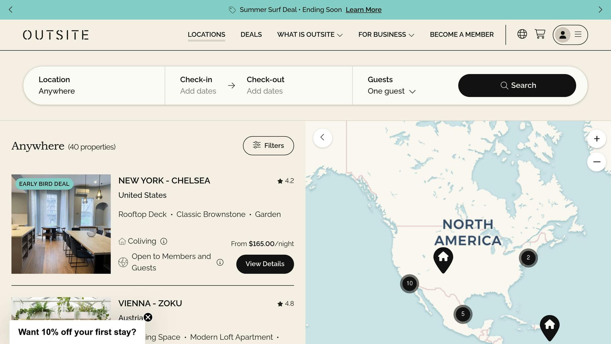Click the 2-property map cluster

[528, 258]
